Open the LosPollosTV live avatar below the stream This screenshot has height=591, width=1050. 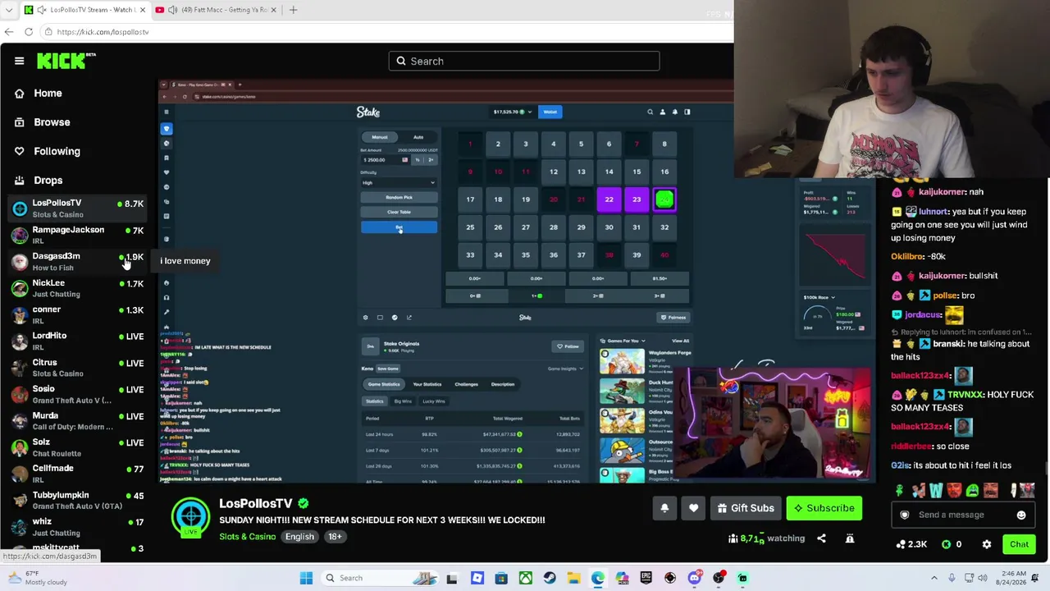point(190,516)
